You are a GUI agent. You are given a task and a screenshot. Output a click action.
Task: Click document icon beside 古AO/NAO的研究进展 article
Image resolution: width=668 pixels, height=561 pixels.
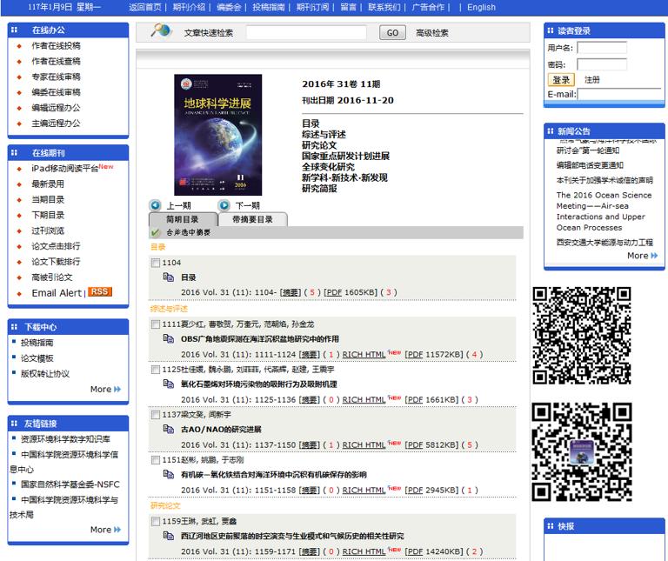point(169,429)
